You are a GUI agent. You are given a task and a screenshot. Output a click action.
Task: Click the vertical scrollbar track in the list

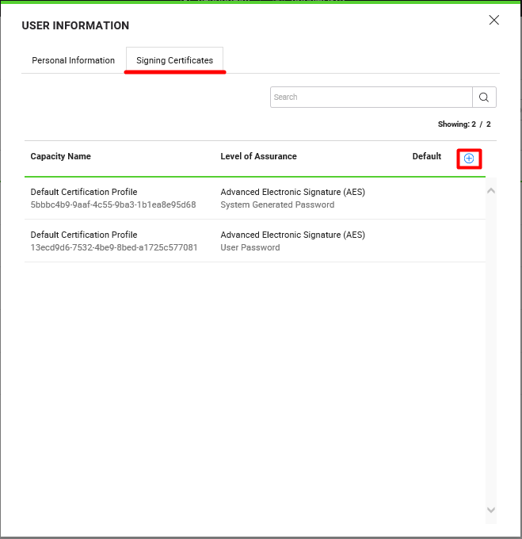click(x=490, y=357)
